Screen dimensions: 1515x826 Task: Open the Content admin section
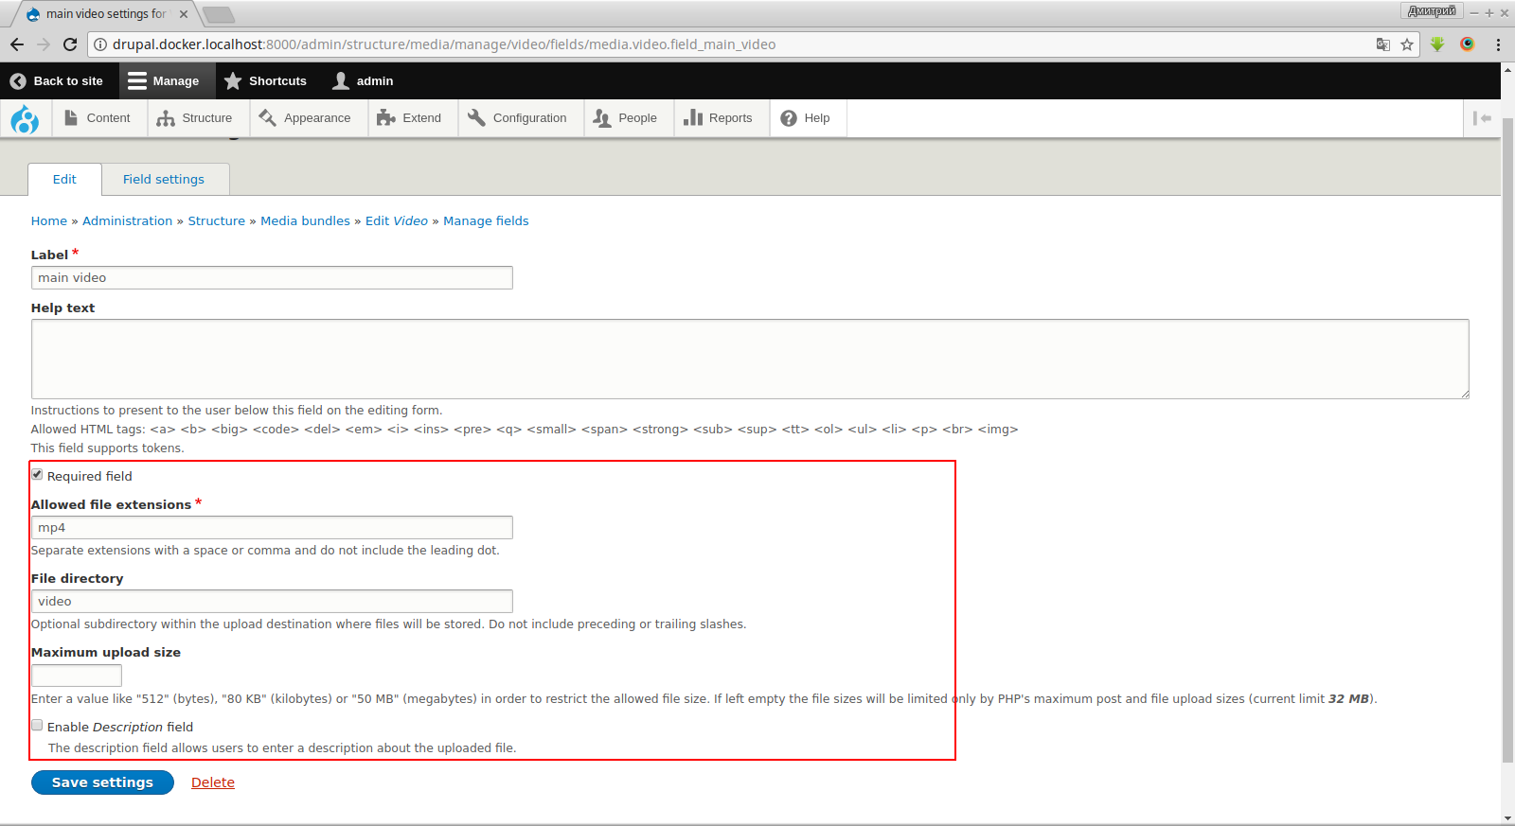click(x=98, y=118)
